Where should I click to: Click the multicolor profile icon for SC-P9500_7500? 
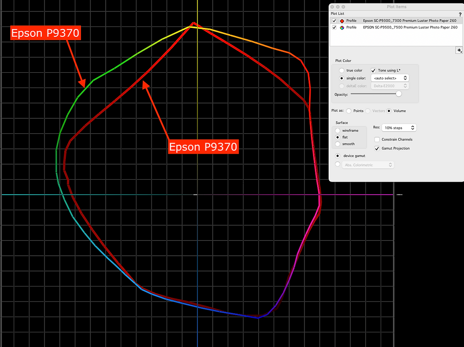click(342, 27)
